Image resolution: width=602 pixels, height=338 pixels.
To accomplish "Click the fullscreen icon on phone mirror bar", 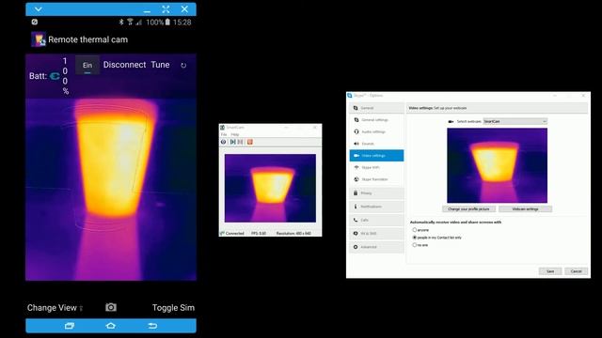I will 166,9.
